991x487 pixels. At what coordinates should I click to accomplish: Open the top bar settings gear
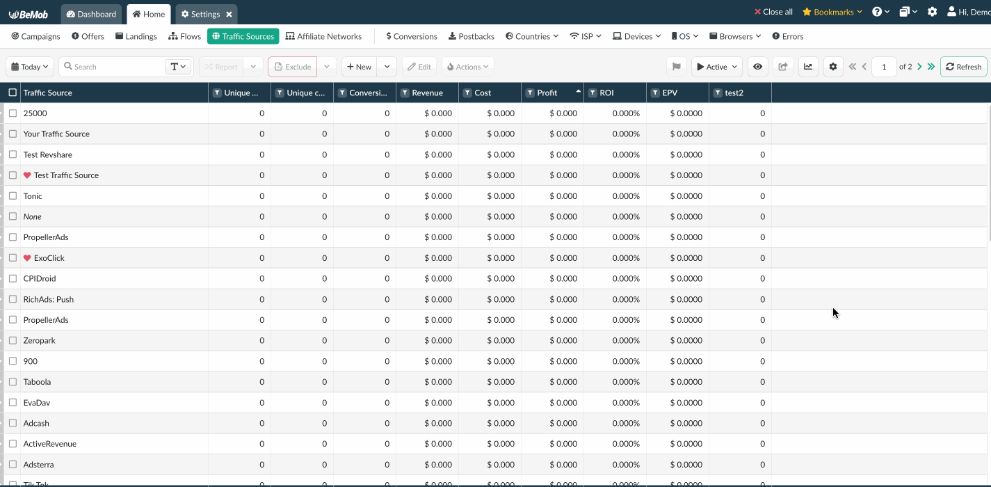(x=932, y=12)
